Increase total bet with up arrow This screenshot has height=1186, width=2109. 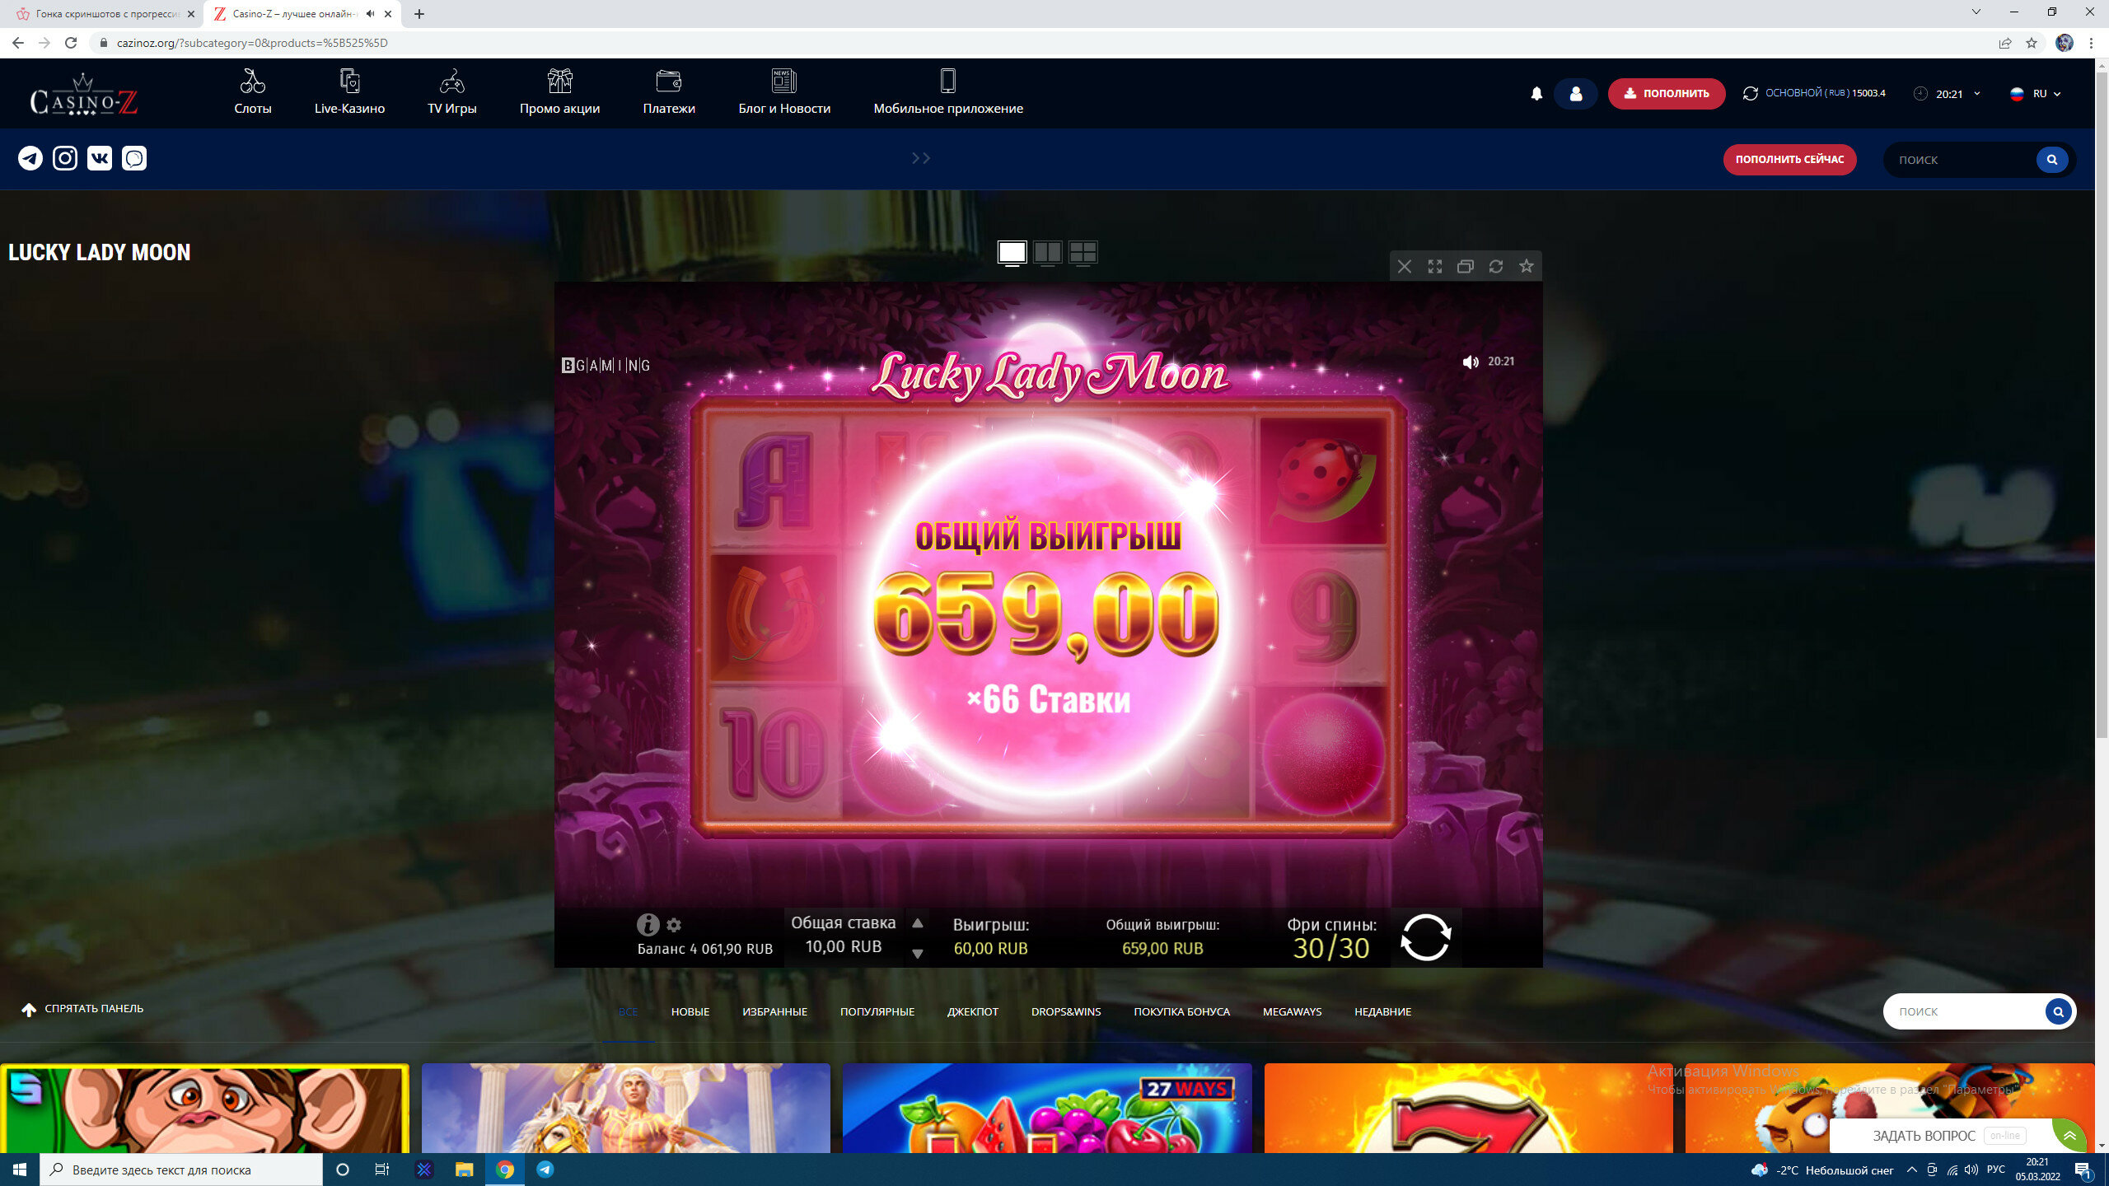coord(917,923)
